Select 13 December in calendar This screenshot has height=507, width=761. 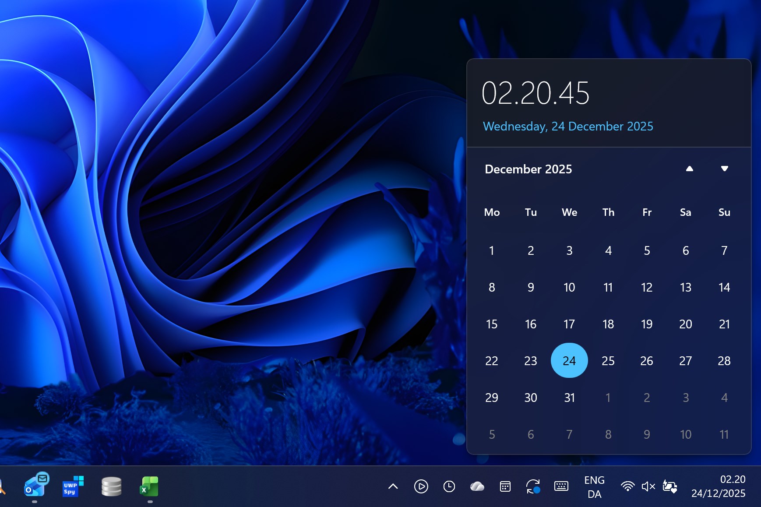(686, 287)
